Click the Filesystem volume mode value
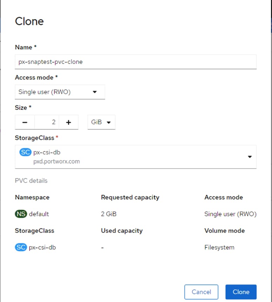 tap(219, 247)
